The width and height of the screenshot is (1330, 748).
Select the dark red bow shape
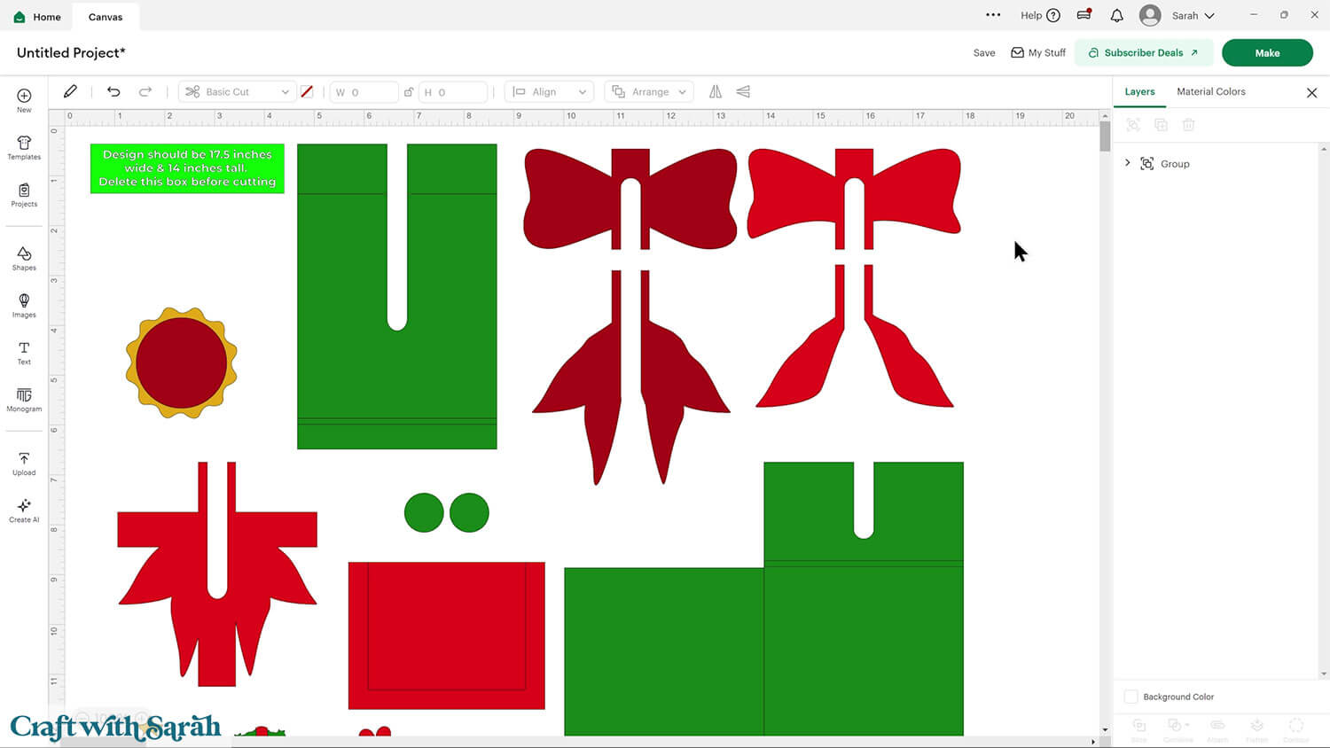click(x=630, y=199)
